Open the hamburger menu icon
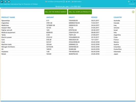 (5, 2)
